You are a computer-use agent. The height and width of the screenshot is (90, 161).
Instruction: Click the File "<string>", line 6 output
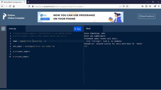tap(104, 41)
